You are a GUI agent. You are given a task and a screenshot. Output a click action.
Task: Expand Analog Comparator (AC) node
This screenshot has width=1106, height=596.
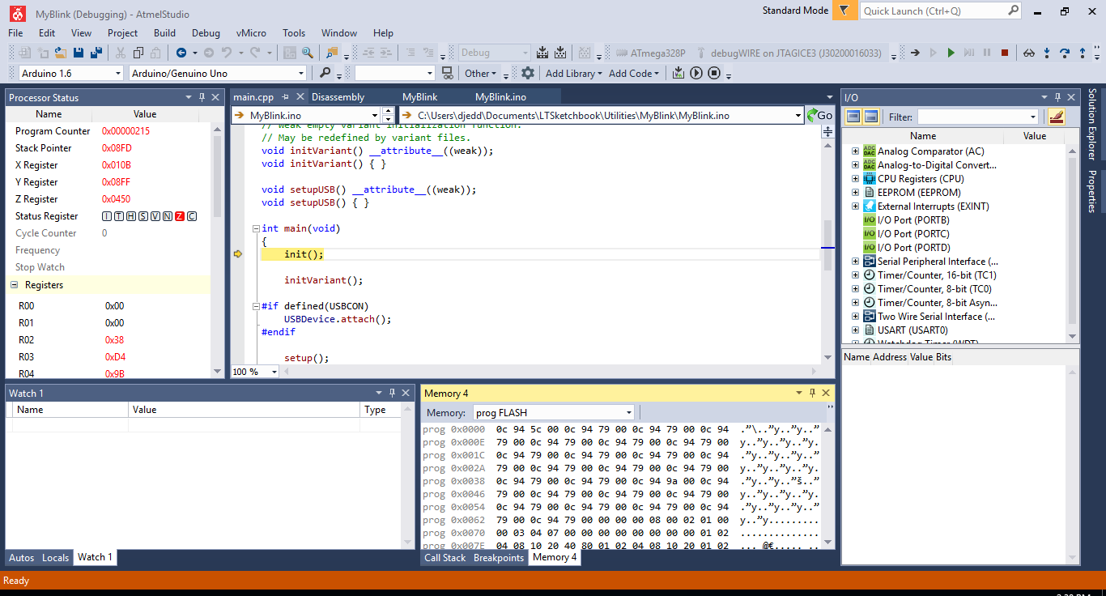point(855,151)
